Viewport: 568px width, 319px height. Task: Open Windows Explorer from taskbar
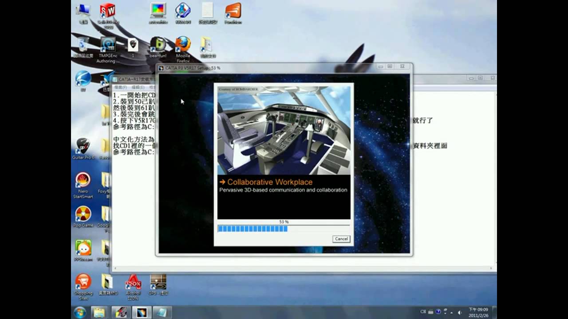99,312
